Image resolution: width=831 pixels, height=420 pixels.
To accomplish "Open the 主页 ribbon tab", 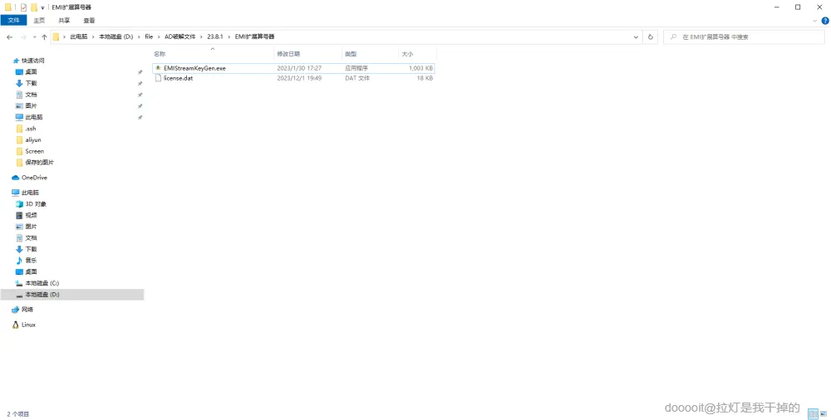I will pos(39,20).
